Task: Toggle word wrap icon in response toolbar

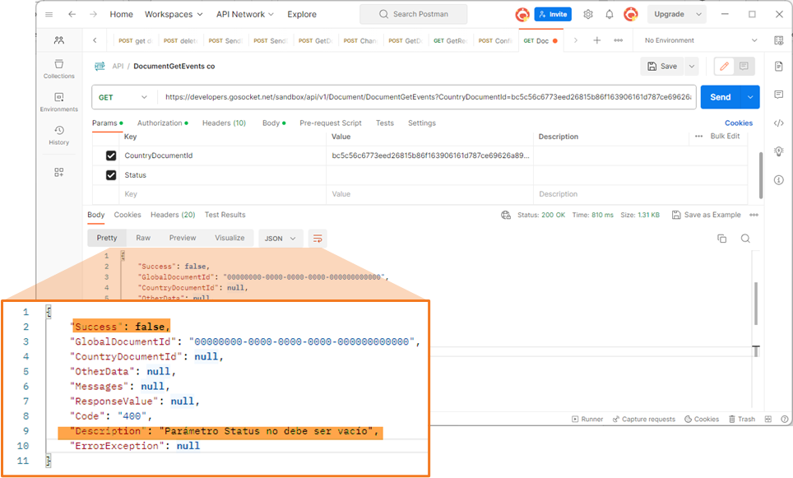Action: [318, 239]
